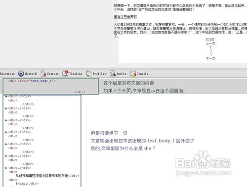Open the Audits panel
The width and height of the screenshot is (247, 187).
point(118,74)
